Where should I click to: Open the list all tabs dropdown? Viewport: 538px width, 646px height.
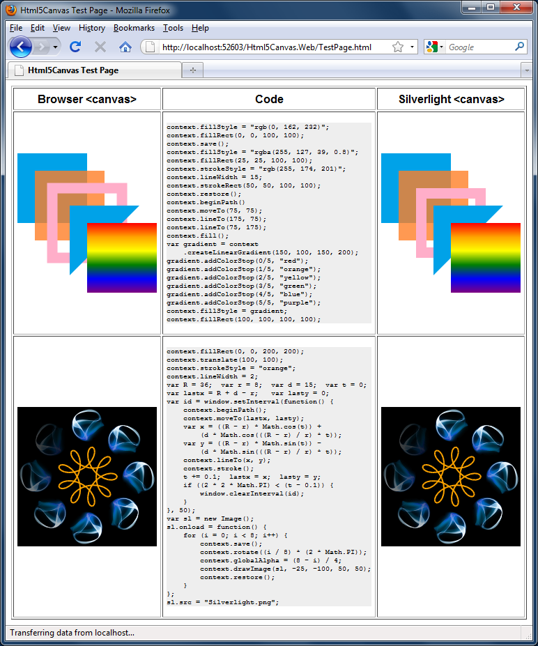tap(526, 70)
